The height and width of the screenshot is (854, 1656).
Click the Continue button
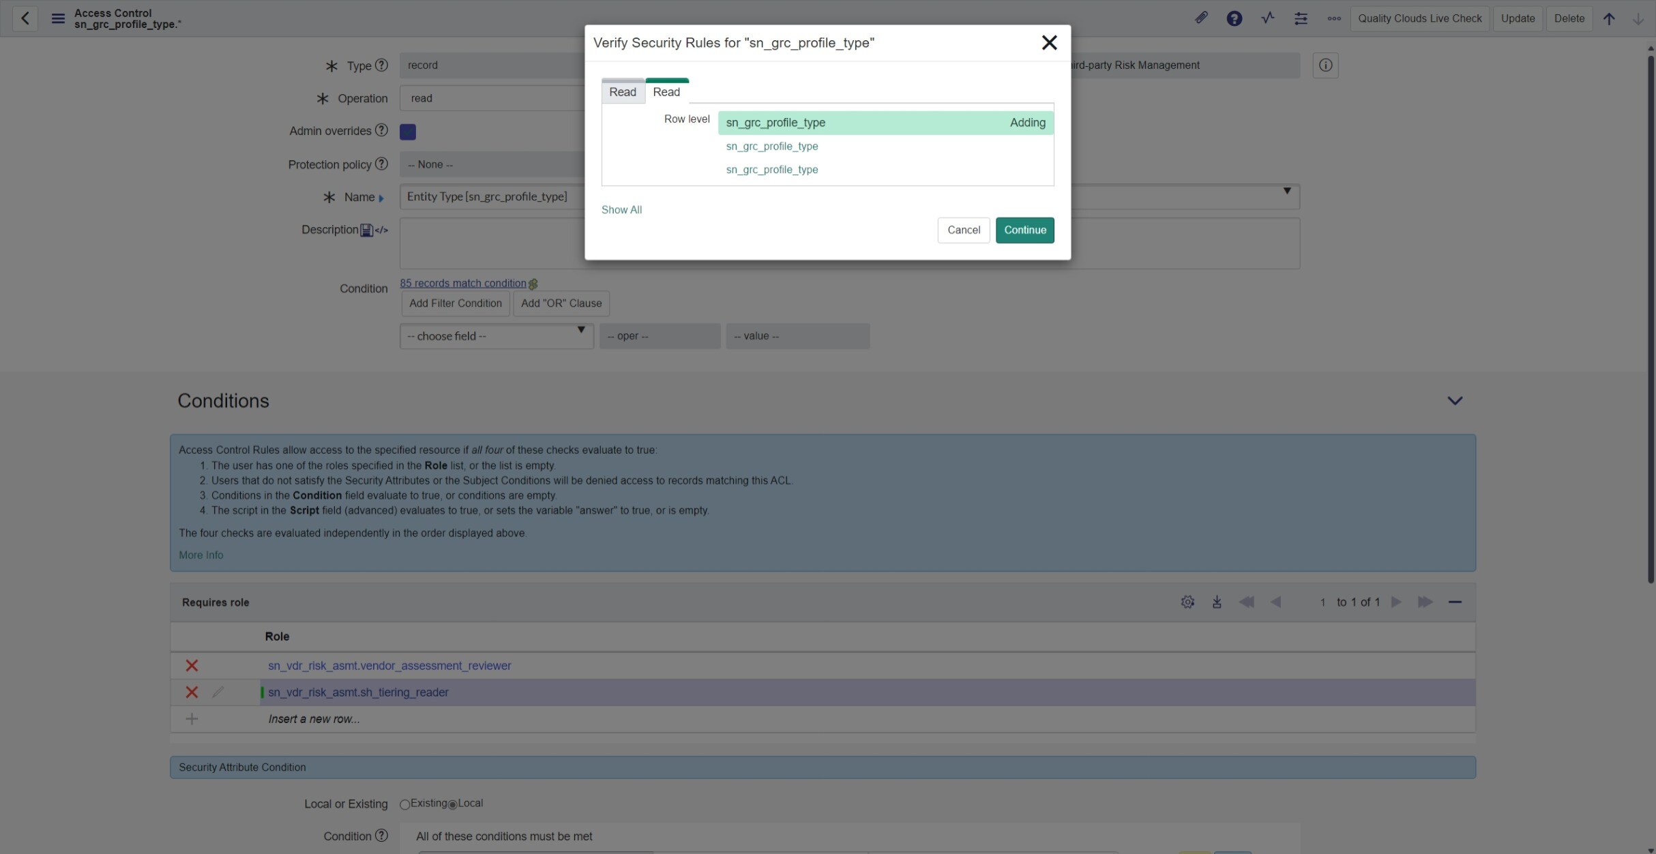1024,230
